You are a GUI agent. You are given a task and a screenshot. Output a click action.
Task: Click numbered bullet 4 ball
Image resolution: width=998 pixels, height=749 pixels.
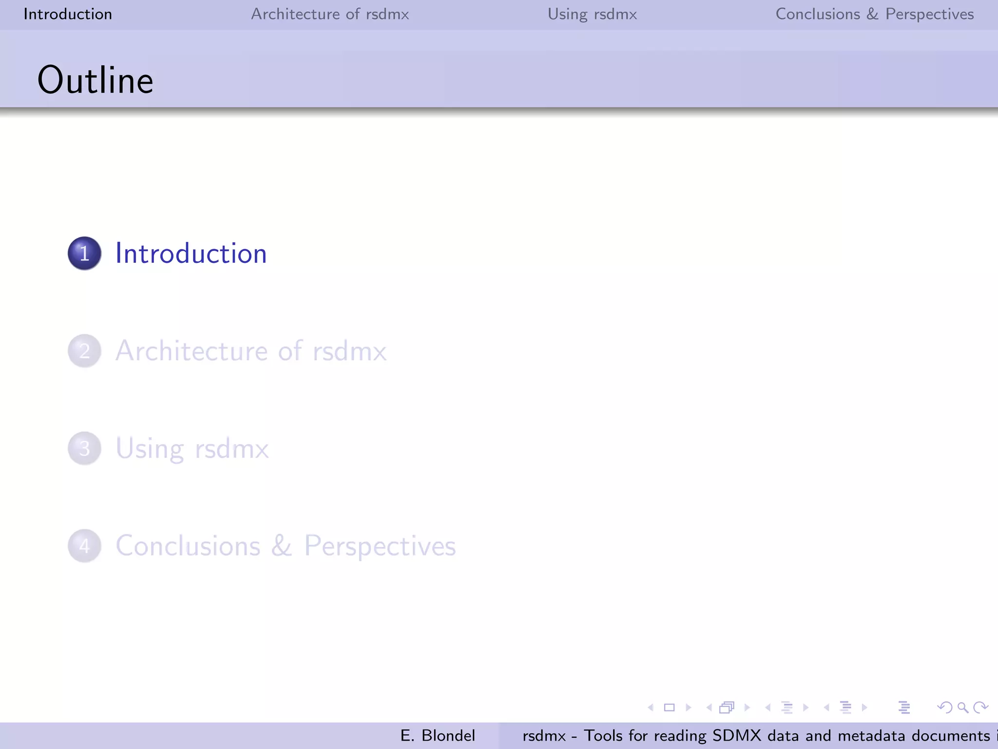click(x=84, y=546)
